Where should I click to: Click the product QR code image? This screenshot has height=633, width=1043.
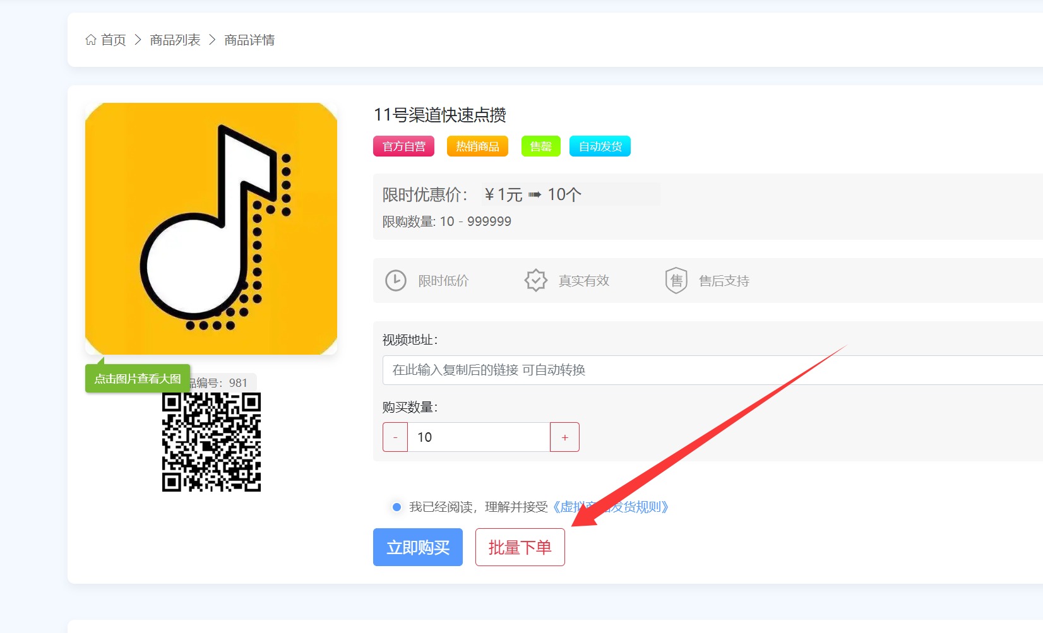[x=212, y=442]
